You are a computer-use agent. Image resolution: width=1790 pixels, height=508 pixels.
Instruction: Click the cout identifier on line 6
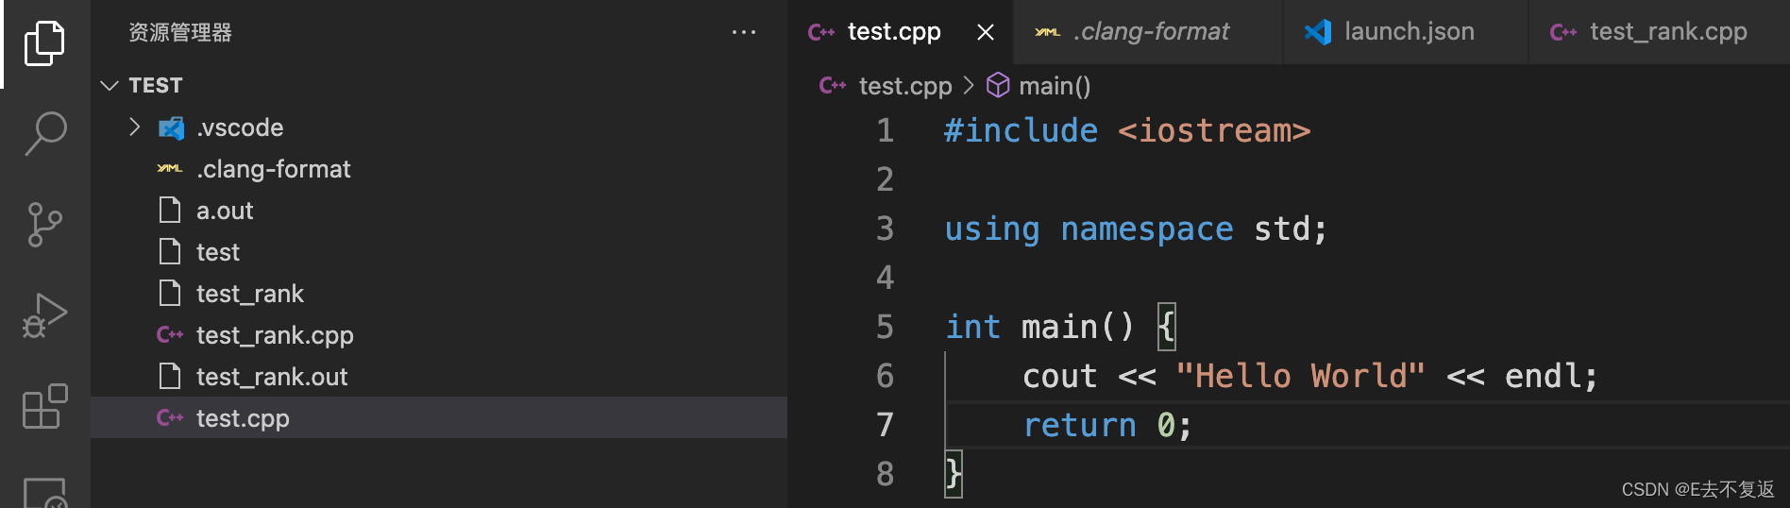point(1059,376)
